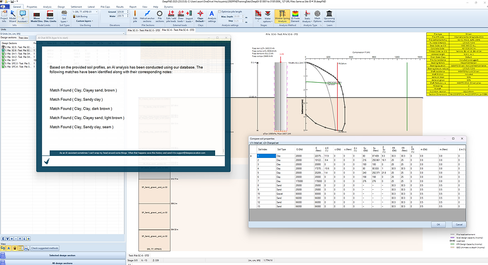Click OK in Compare soil properties

point(438,224)
